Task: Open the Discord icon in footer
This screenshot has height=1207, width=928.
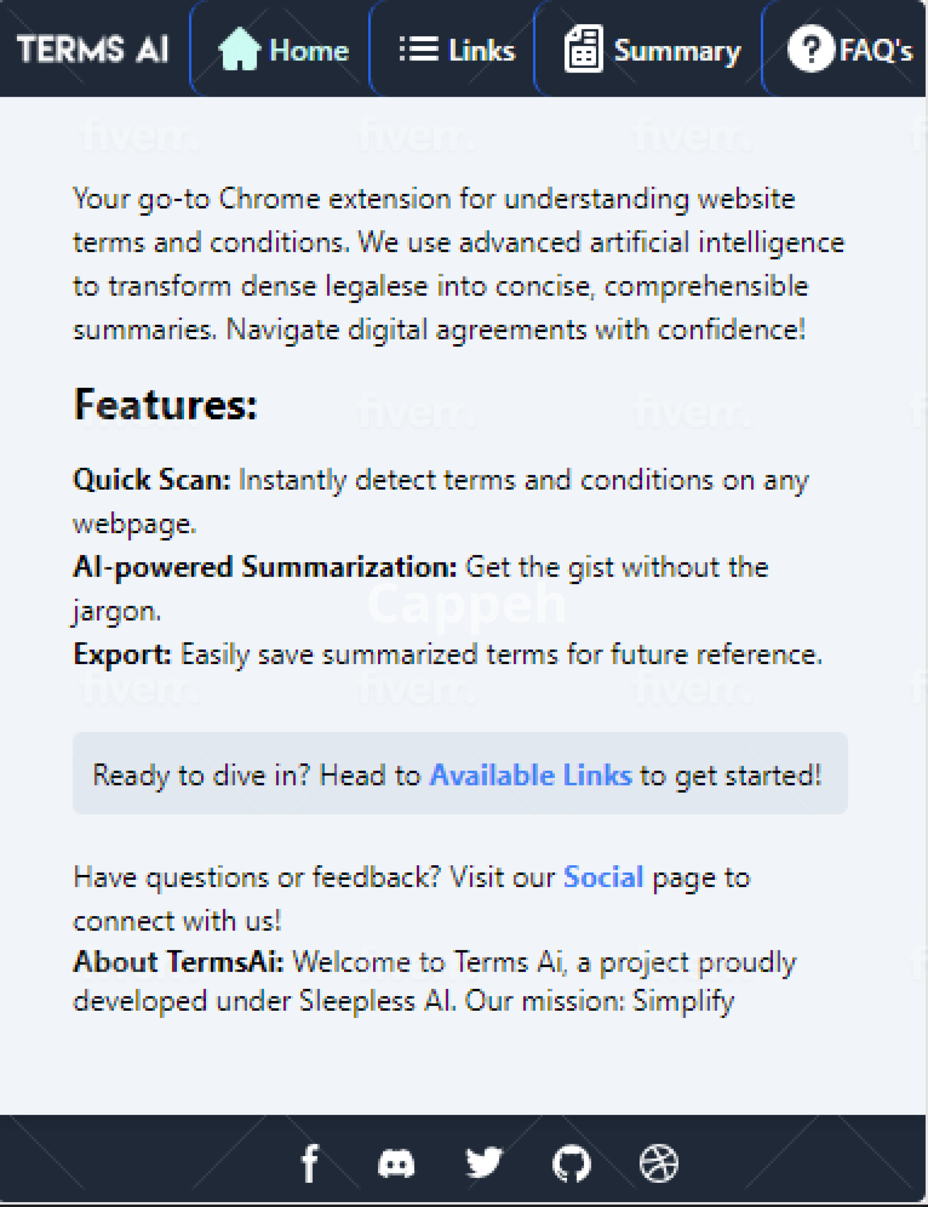Action: (396, 1163)
